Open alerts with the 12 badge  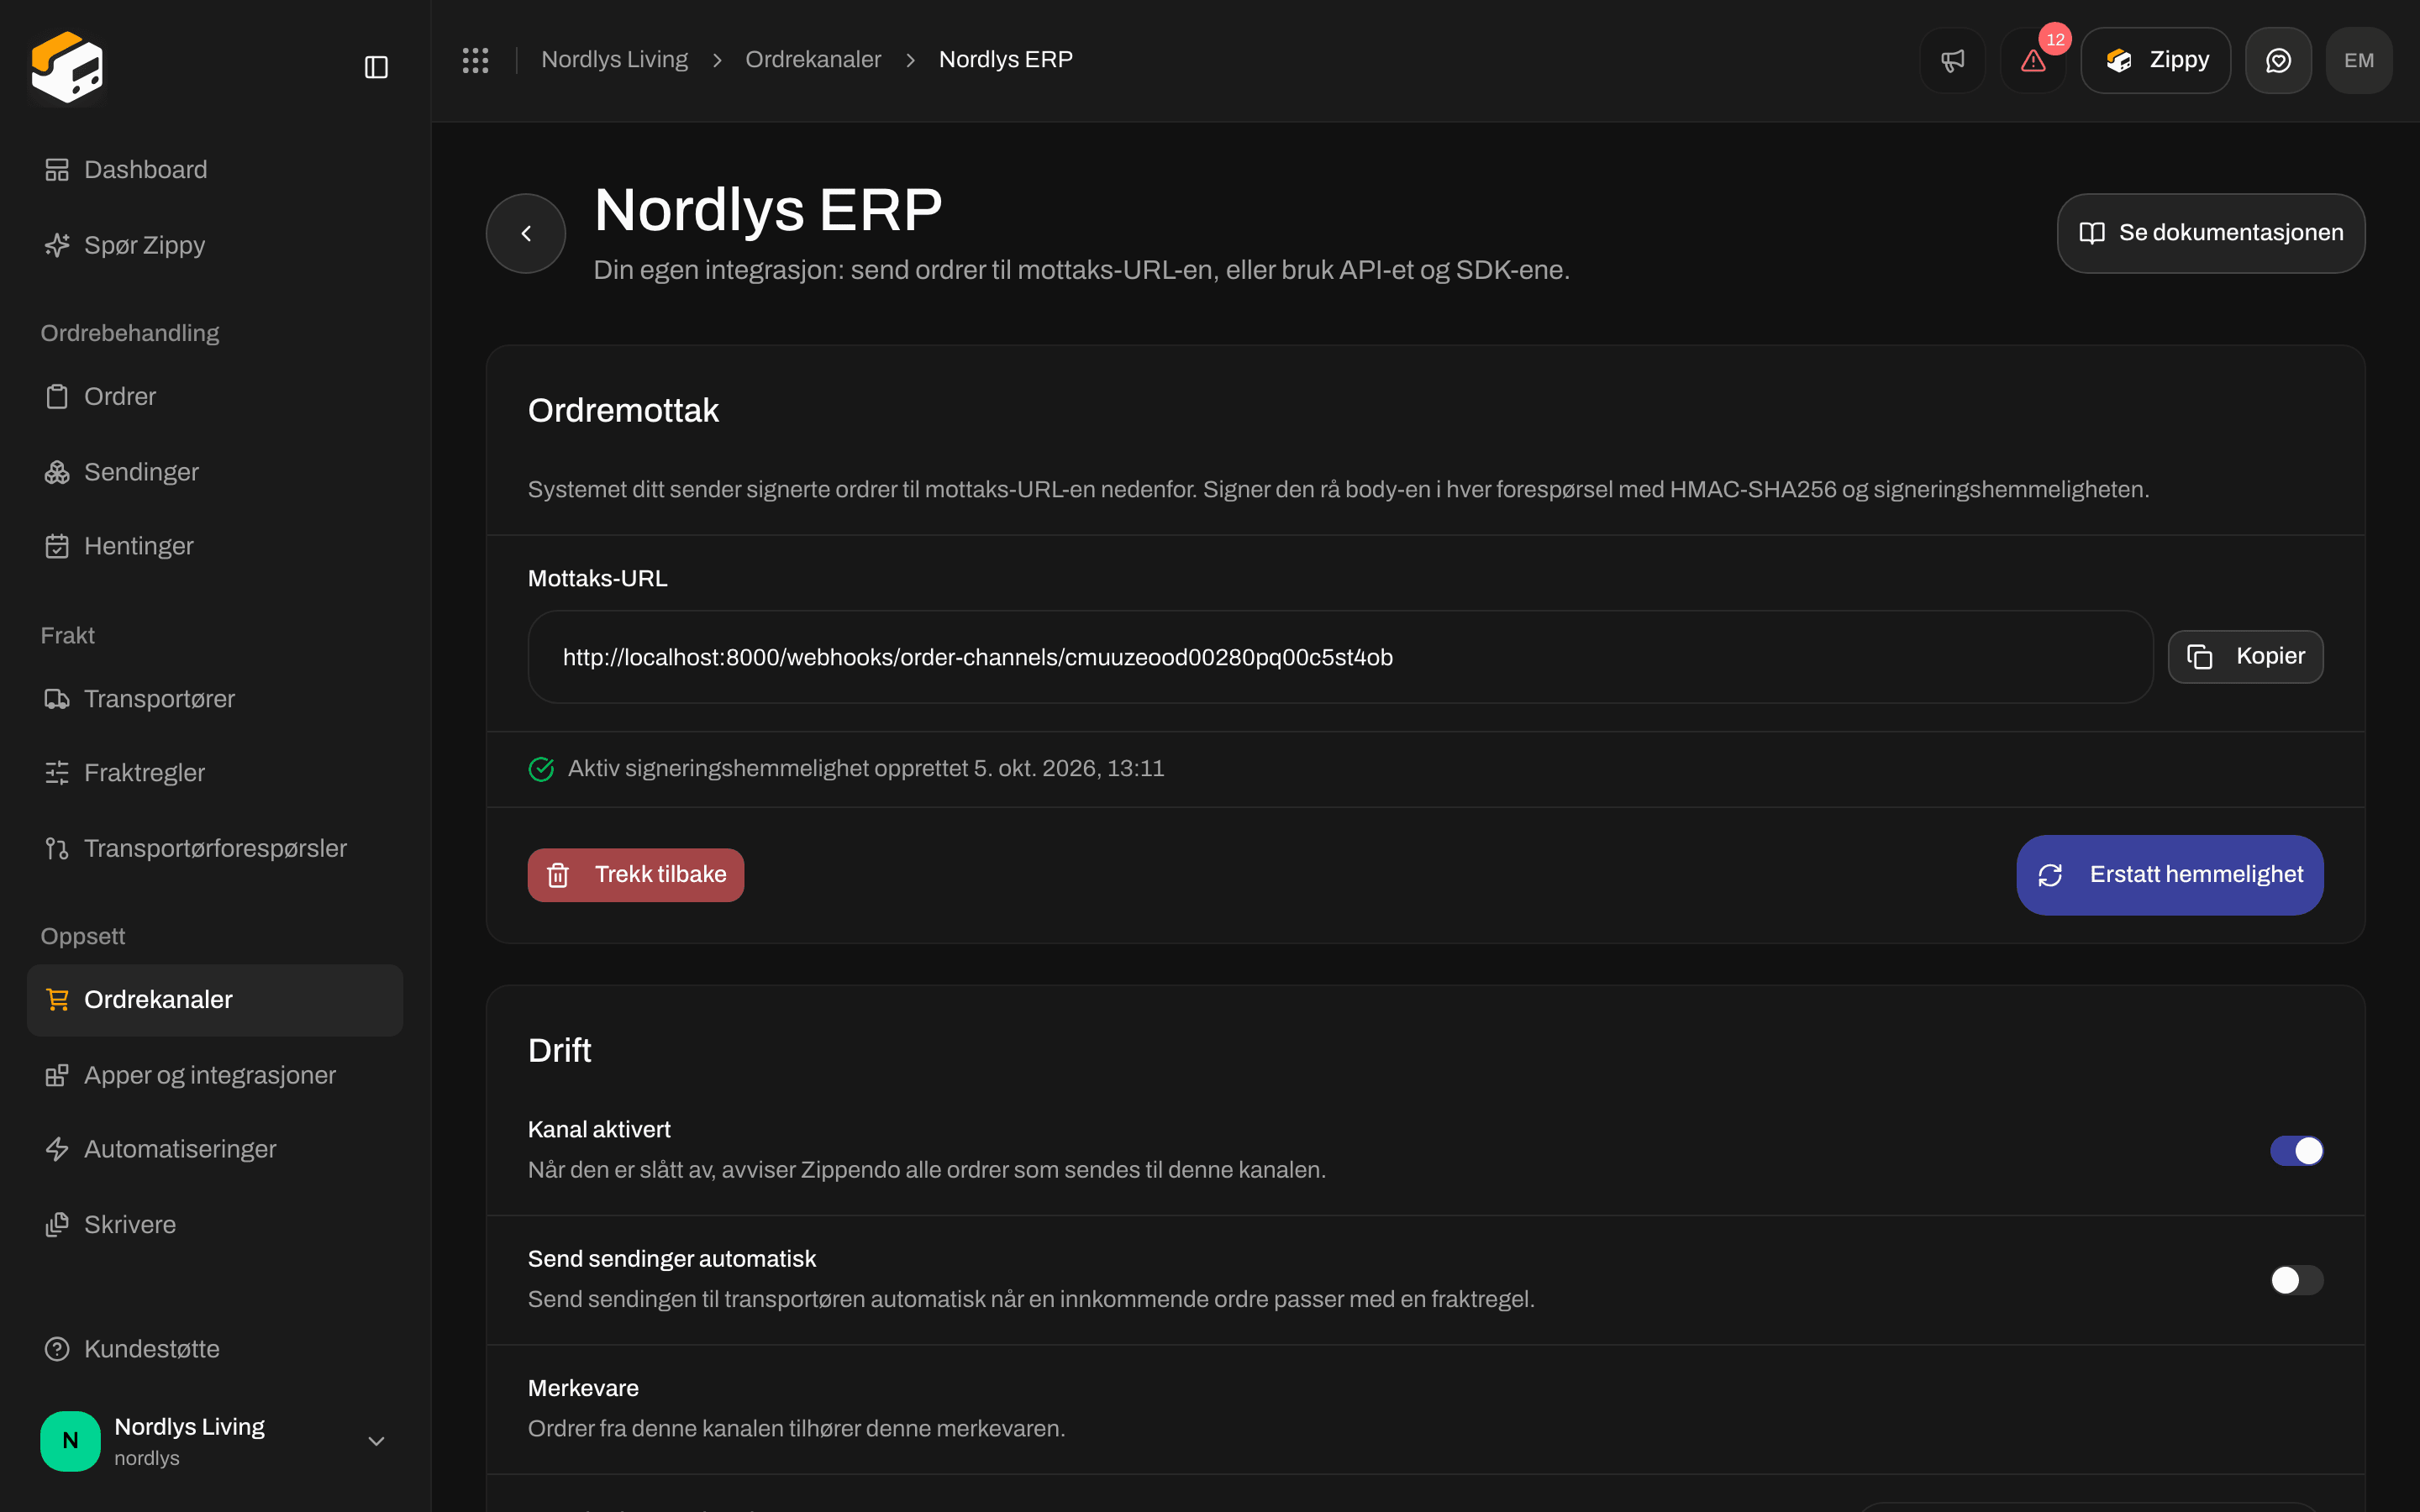click(x=2033, y=60)
